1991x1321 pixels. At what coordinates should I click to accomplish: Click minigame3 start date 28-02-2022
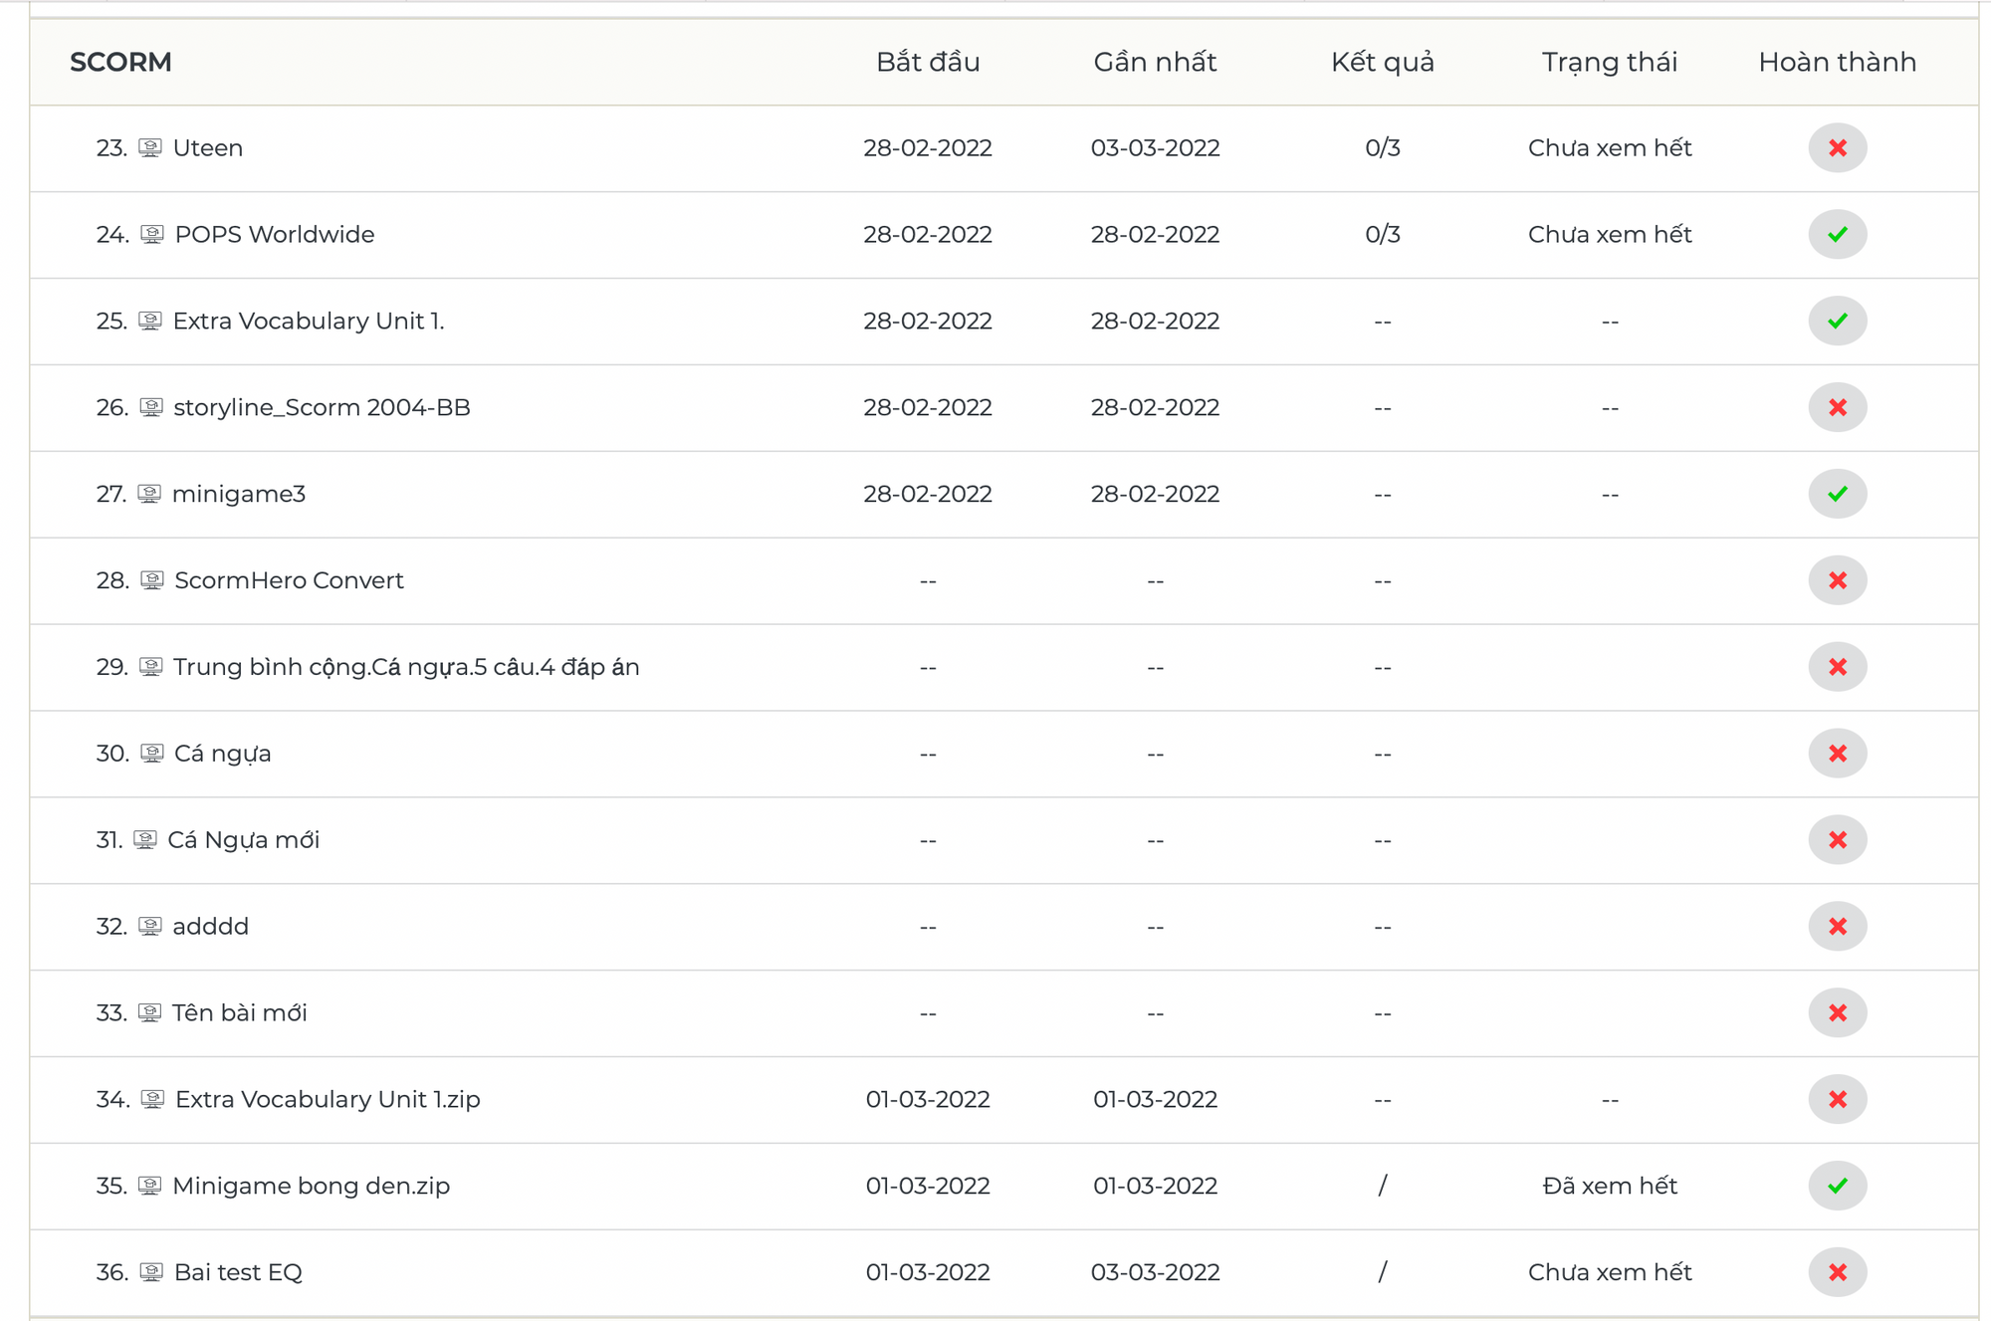[928, 495]
